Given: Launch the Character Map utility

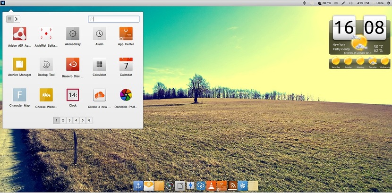Looking at the screenshot, I should pos(19,95).
